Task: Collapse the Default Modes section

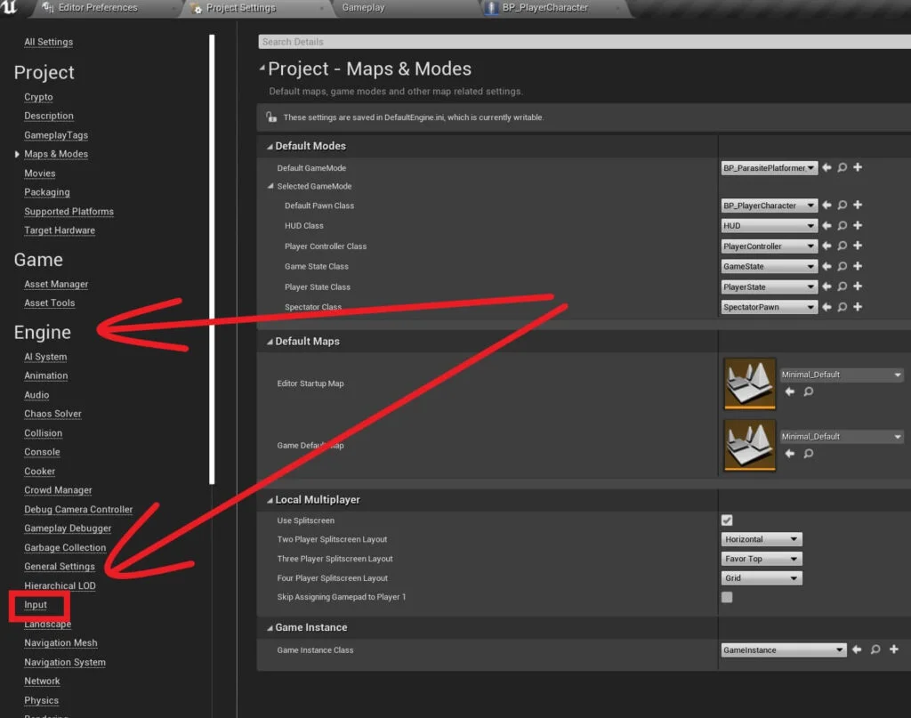Action: 270,147
